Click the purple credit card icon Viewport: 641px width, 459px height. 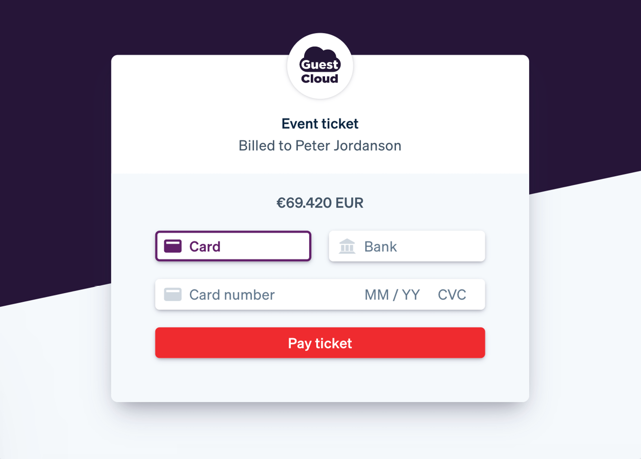click(173, 246)
